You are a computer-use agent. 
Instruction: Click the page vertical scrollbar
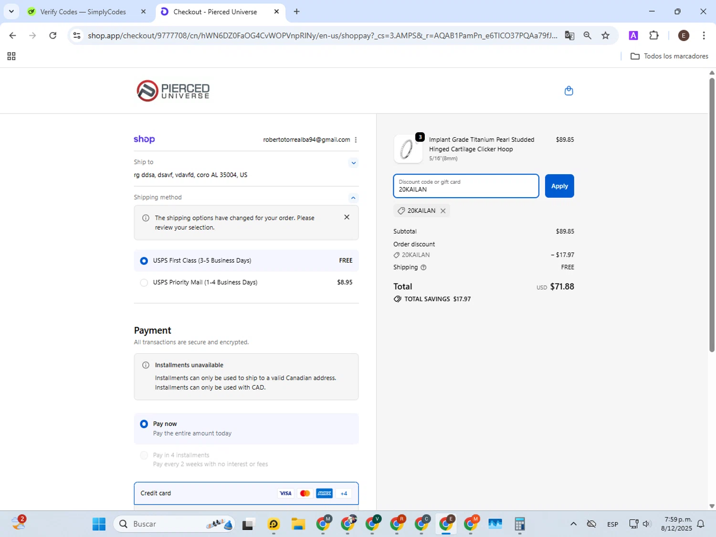pos(712,215)
